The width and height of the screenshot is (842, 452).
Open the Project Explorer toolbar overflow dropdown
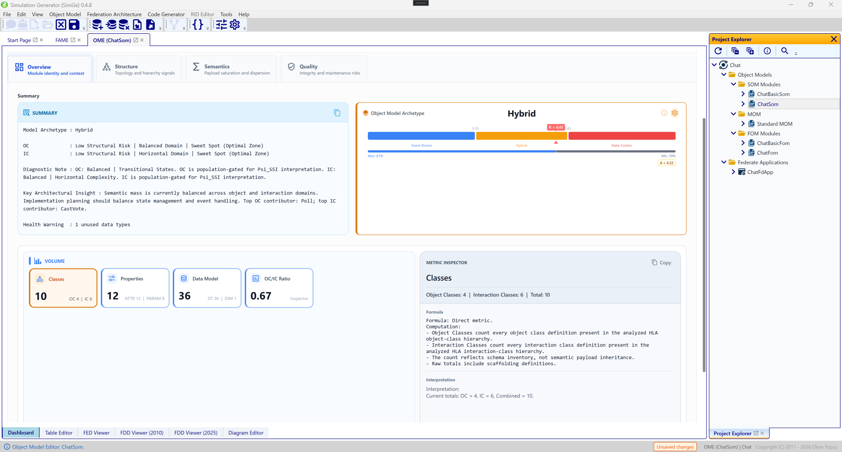click(796, 53)
